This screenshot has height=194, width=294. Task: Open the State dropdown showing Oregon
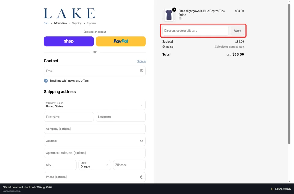[x=95, y=165]
